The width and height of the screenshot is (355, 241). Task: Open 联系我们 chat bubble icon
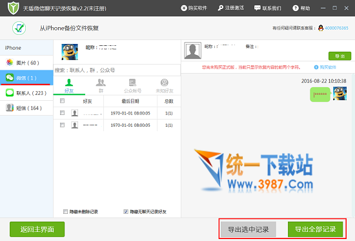[257, 8]
